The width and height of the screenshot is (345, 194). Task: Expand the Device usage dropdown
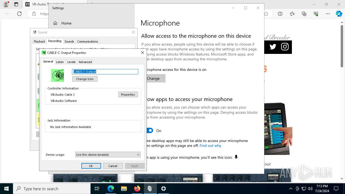(x=108, y=155)
